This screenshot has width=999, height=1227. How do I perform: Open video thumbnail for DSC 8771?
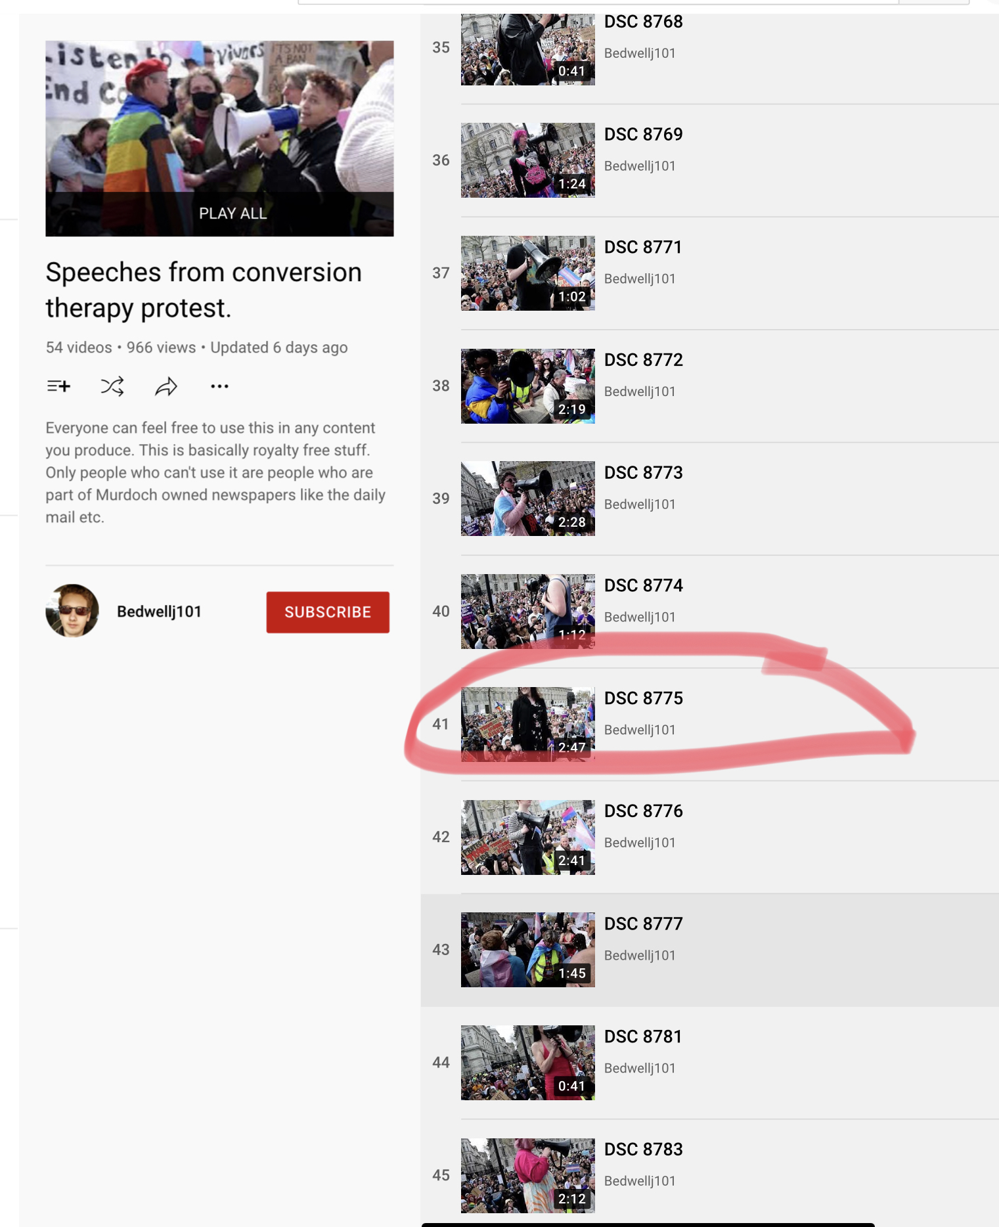528,273
